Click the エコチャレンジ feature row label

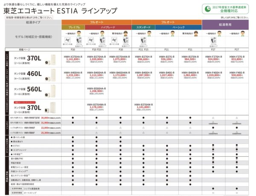click(x=18, y=150)
